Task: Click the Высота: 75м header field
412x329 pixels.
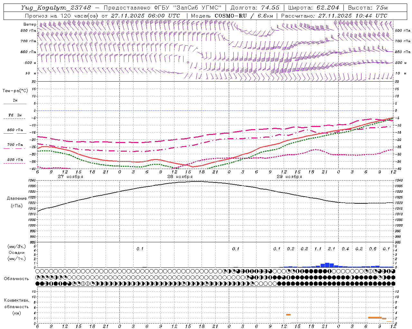Action: [x=368, y=8]
